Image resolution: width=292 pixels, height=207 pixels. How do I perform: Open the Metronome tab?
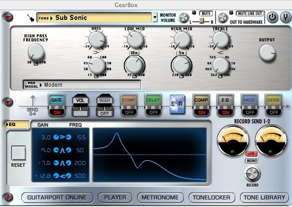pos(160,198)
